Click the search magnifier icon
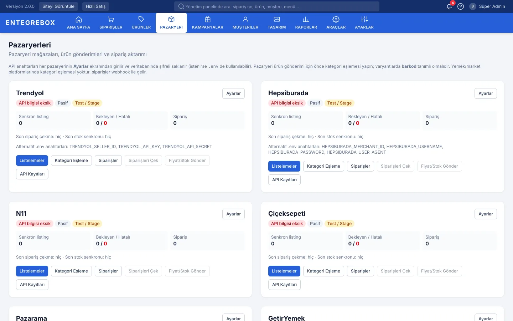 (x=181, y=6)
